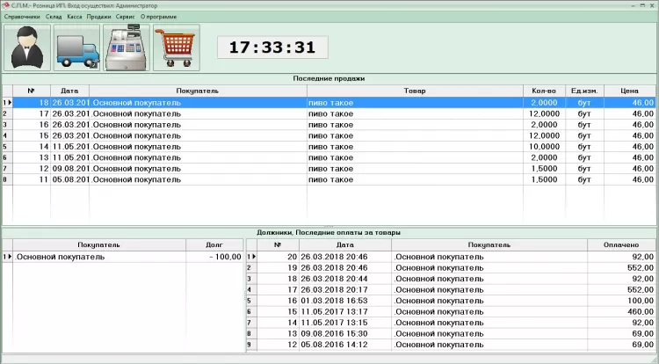Click the Ед.изм. column header
This screenshot has height=364, width=659.
pos(584,91)
